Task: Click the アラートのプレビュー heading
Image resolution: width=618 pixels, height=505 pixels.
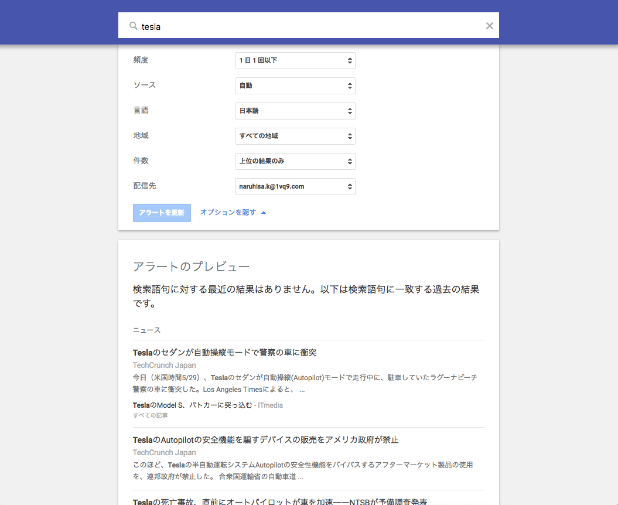Action: pyautogui.click(x=191, y=267)
